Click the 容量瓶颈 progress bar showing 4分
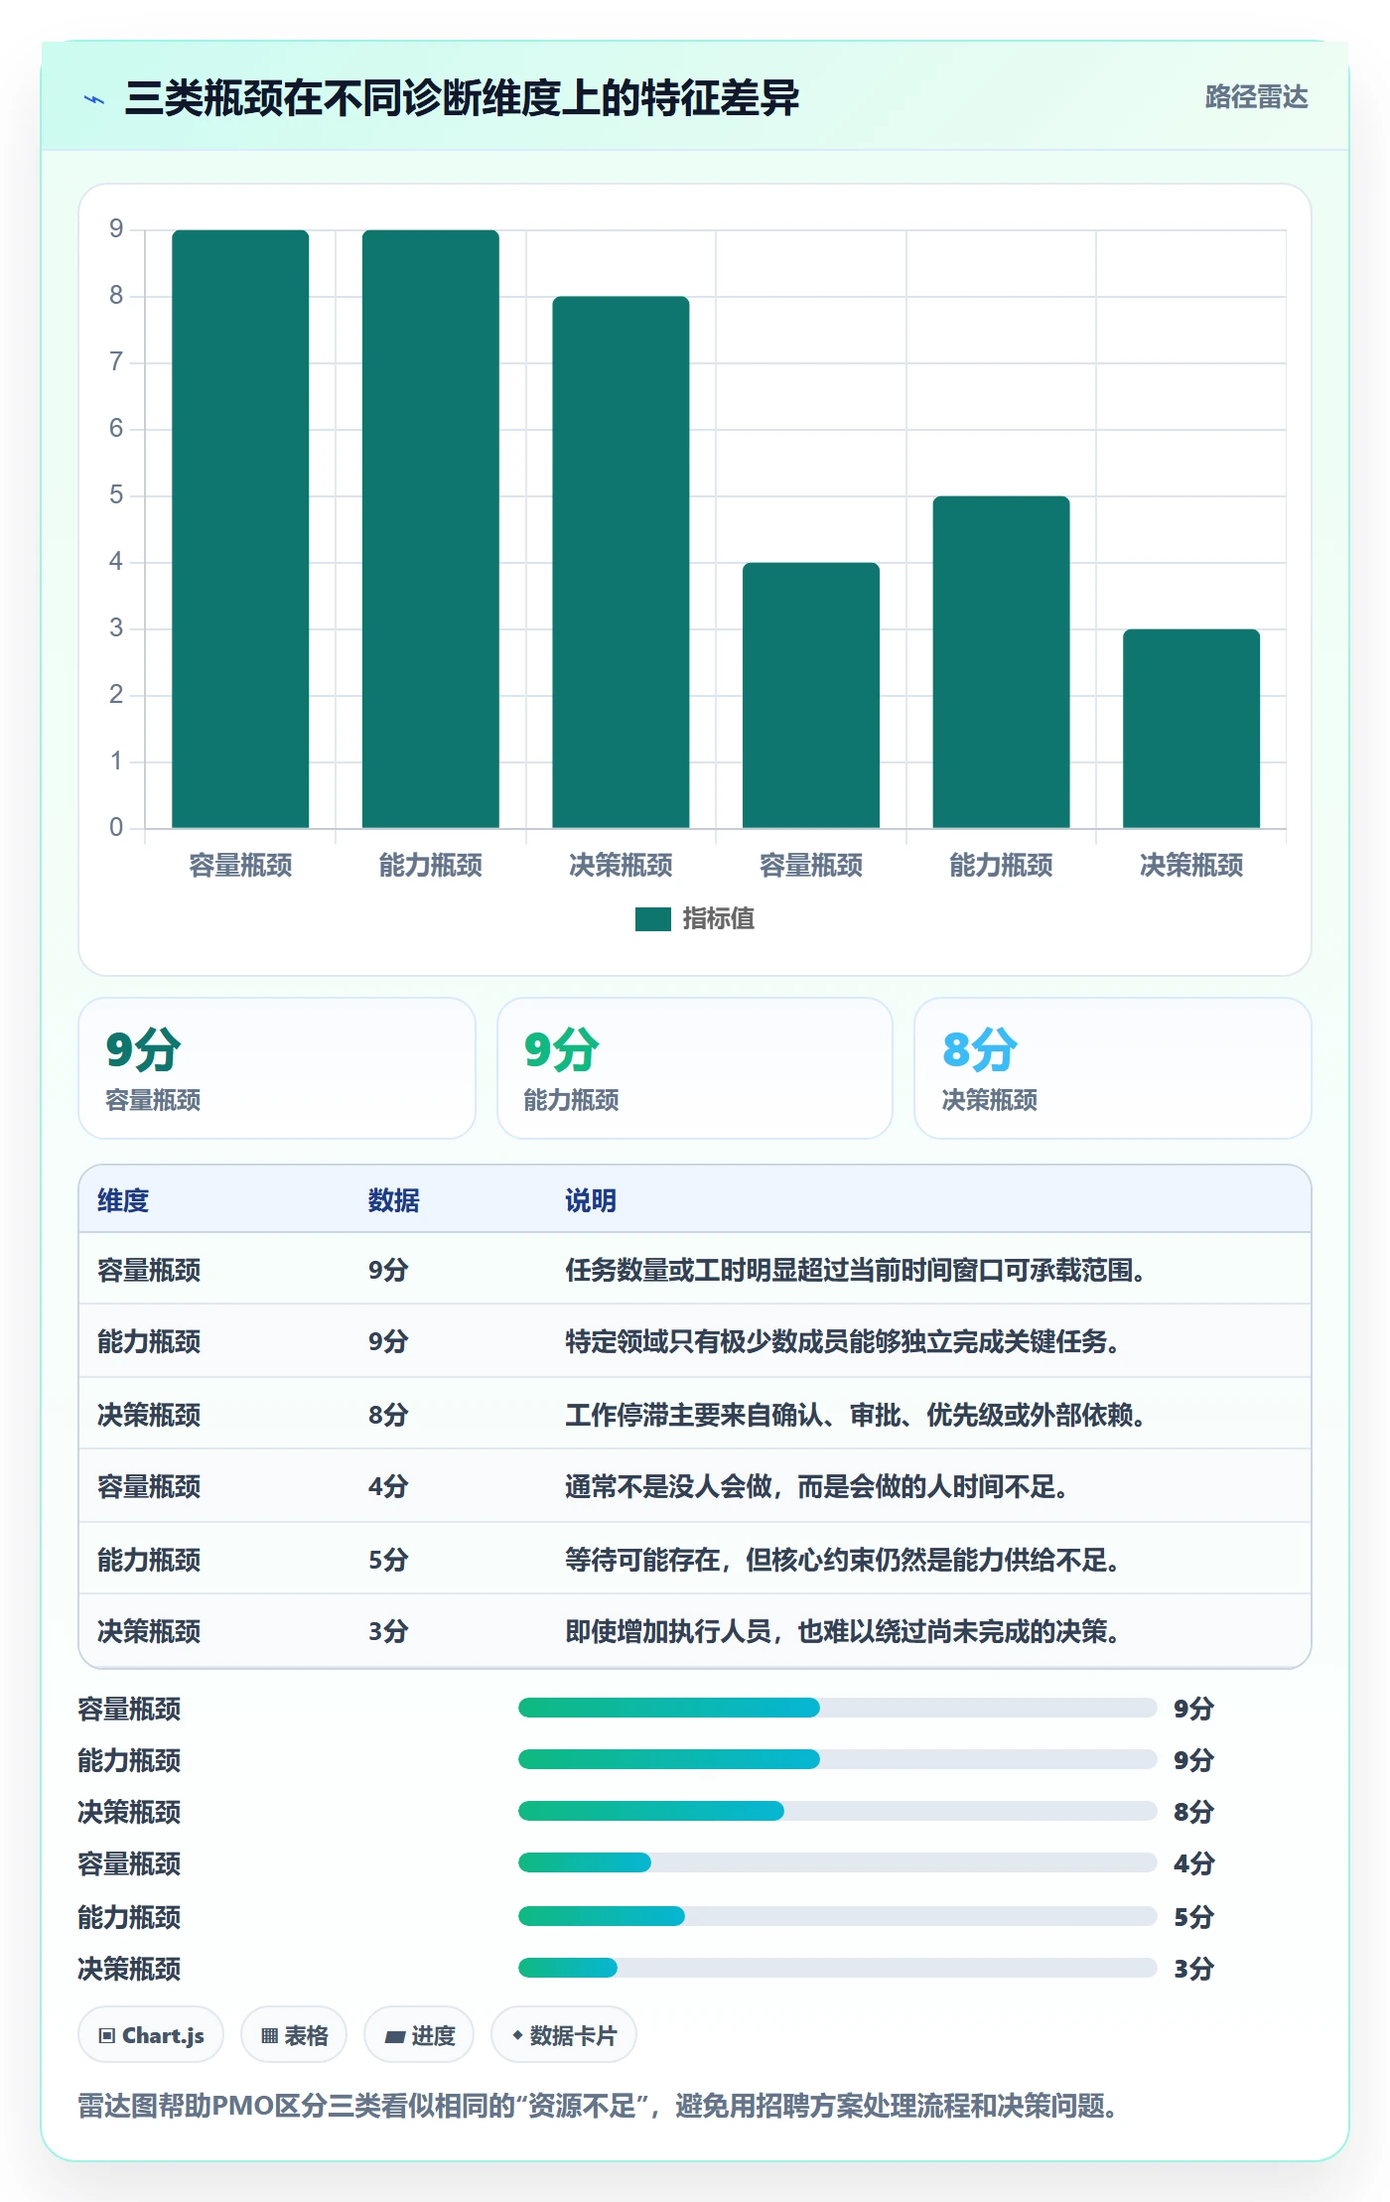1390x2202 pixels. pyautogui.click(x=837, y=1862)
